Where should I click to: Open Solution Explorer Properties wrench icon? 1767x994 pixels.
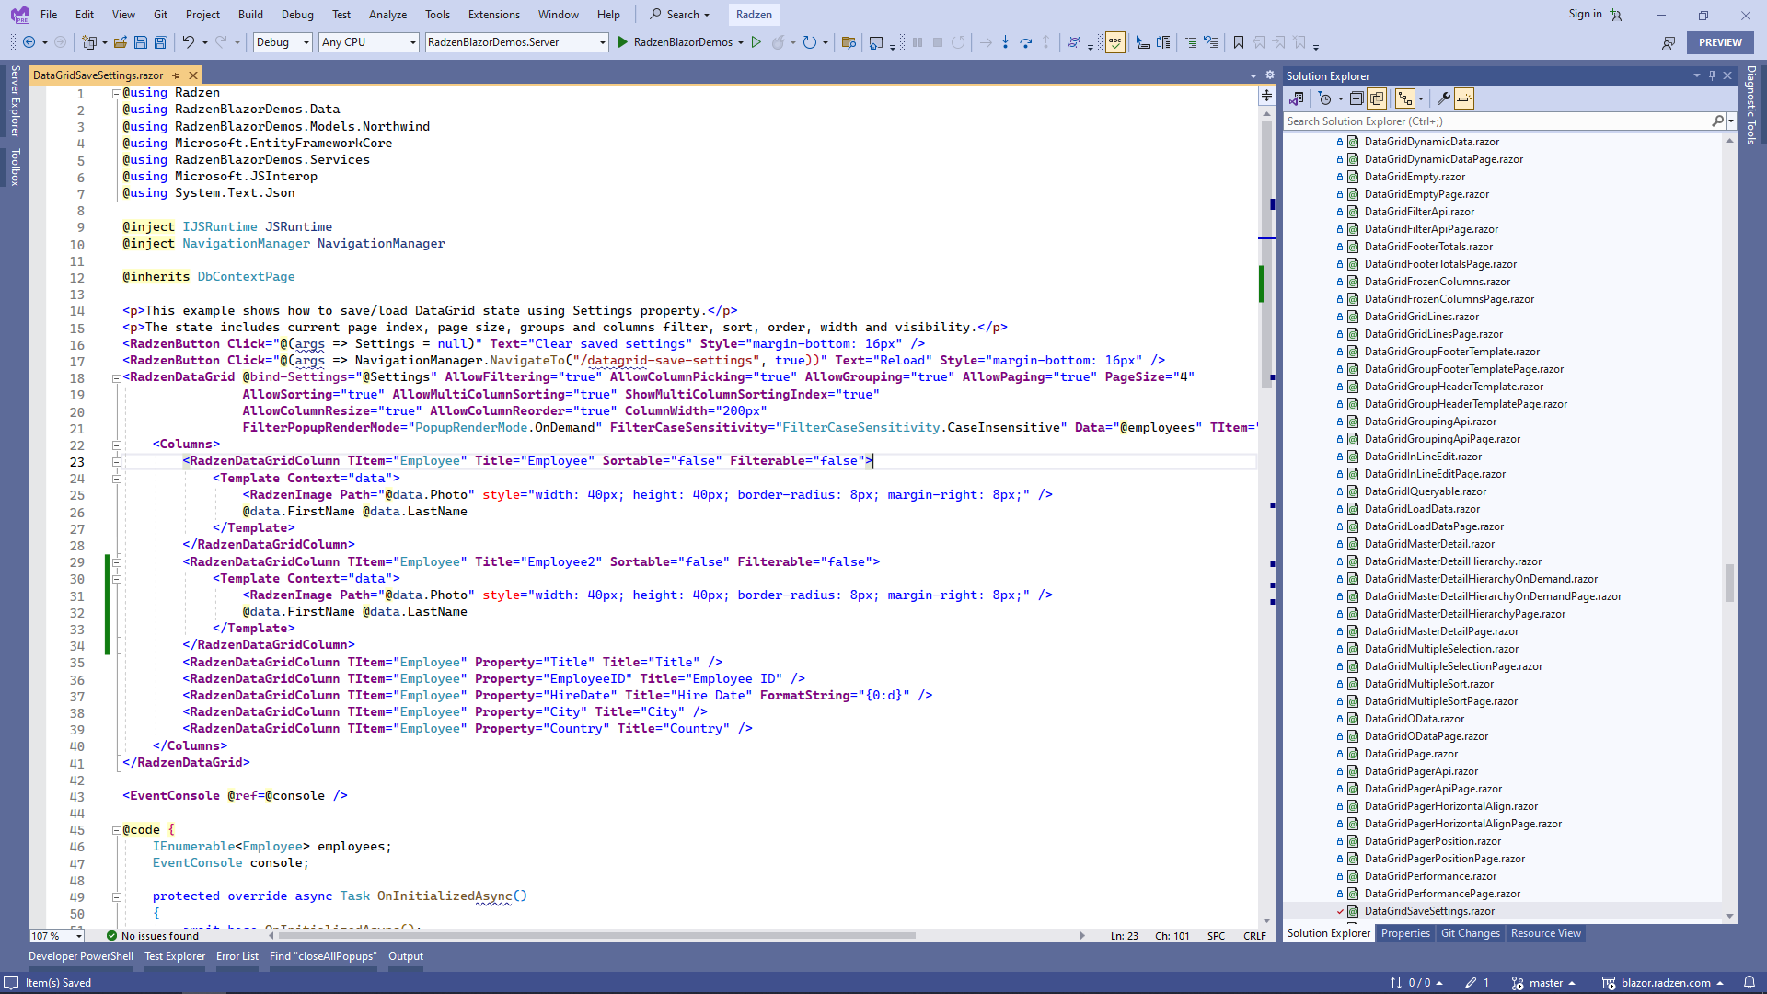[x=1443, y=98]
